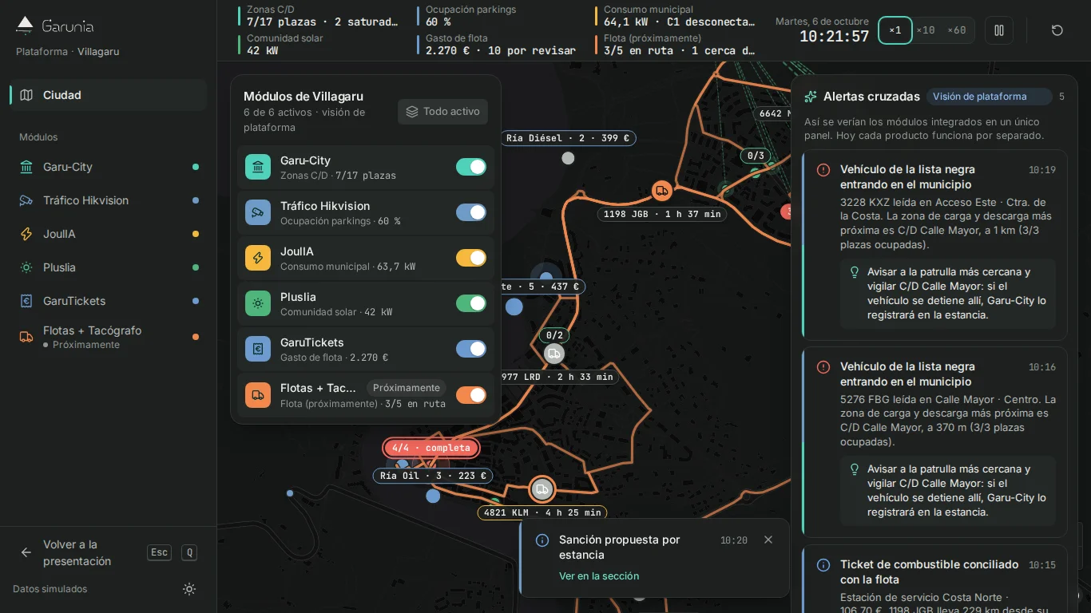This screenshot has height=613, width=1091.
Task: Pause the simulation clock
Action: coord(999,30)
